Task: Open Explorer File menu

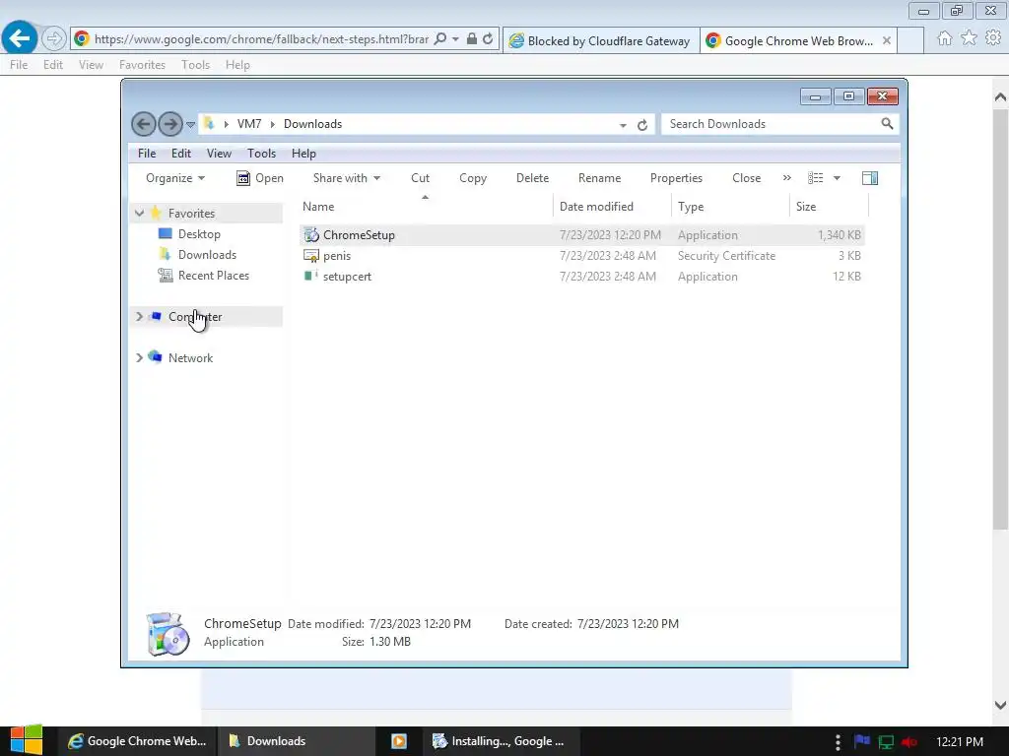Action: click(x=147, y=153)
